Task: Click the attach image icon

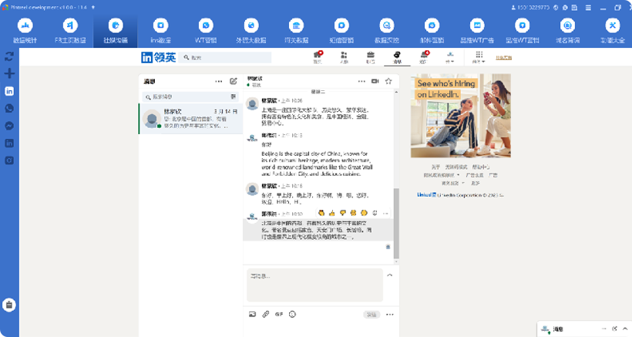Action: tap(252, 315)
